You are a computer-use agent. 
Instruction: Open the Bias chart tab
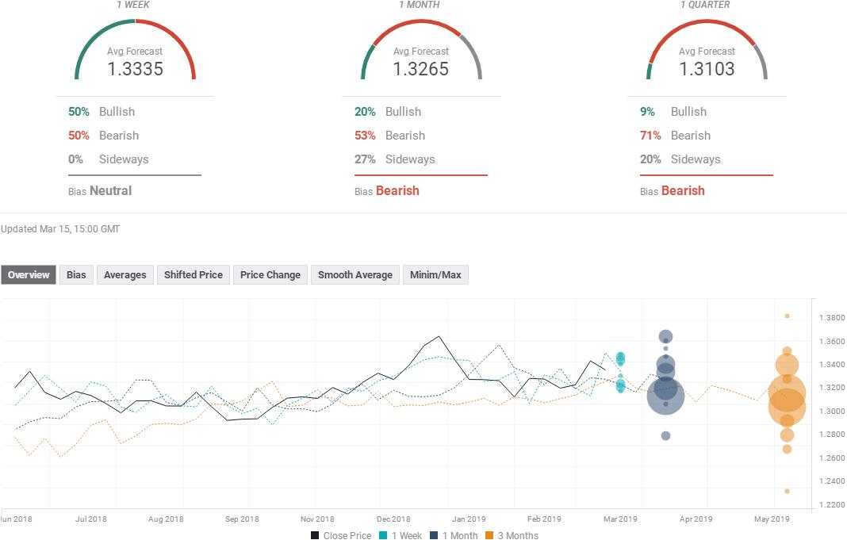[76, 275]
